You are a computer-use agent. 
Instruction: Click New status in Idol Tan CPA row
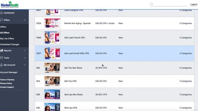pyautogui.click(x=121, y=81)
